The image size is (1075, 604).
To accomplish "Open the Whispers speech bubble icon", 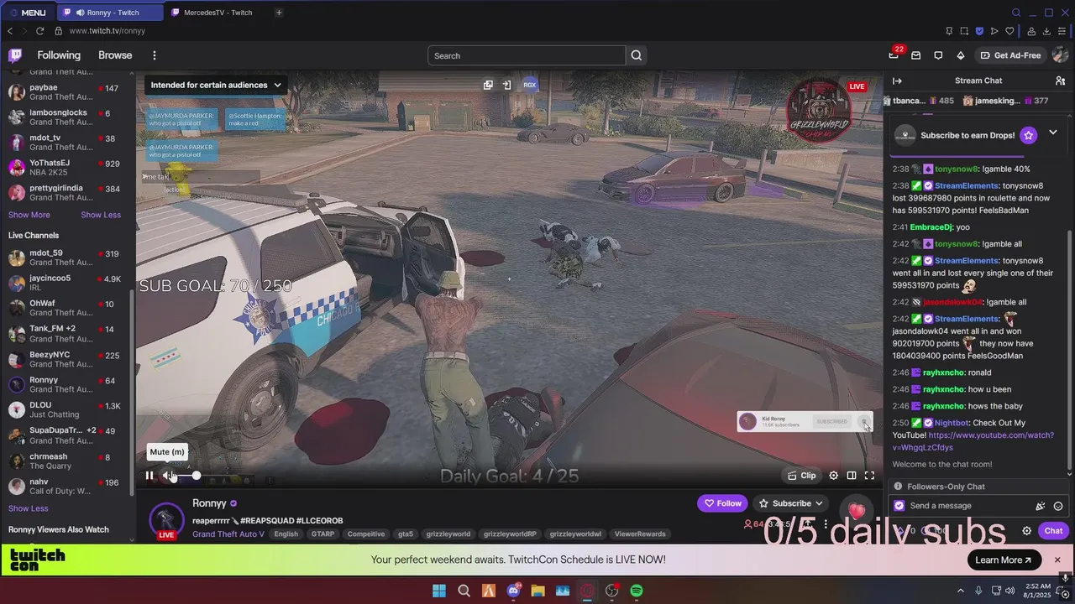I will (938, 55).
